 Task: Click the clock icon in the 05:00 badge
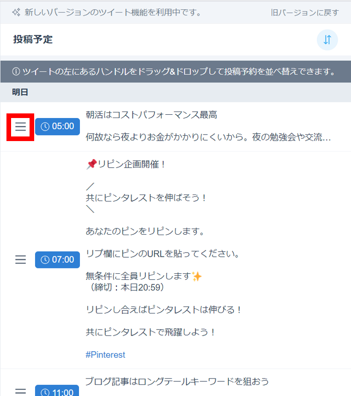point(45,127)
